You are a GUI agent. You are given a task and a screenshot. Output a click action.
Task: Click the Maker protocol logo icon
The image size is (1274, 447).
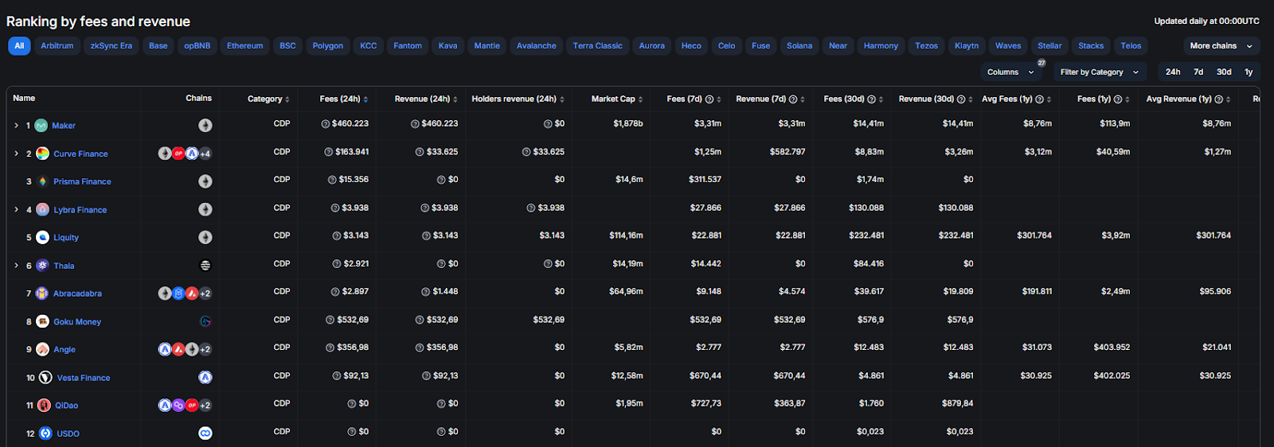tap(41, 126)
